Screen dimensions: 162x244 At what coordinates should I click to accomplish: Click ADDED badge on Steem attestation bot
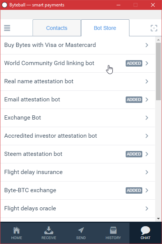pyautogui.click(x=134, y=154)
